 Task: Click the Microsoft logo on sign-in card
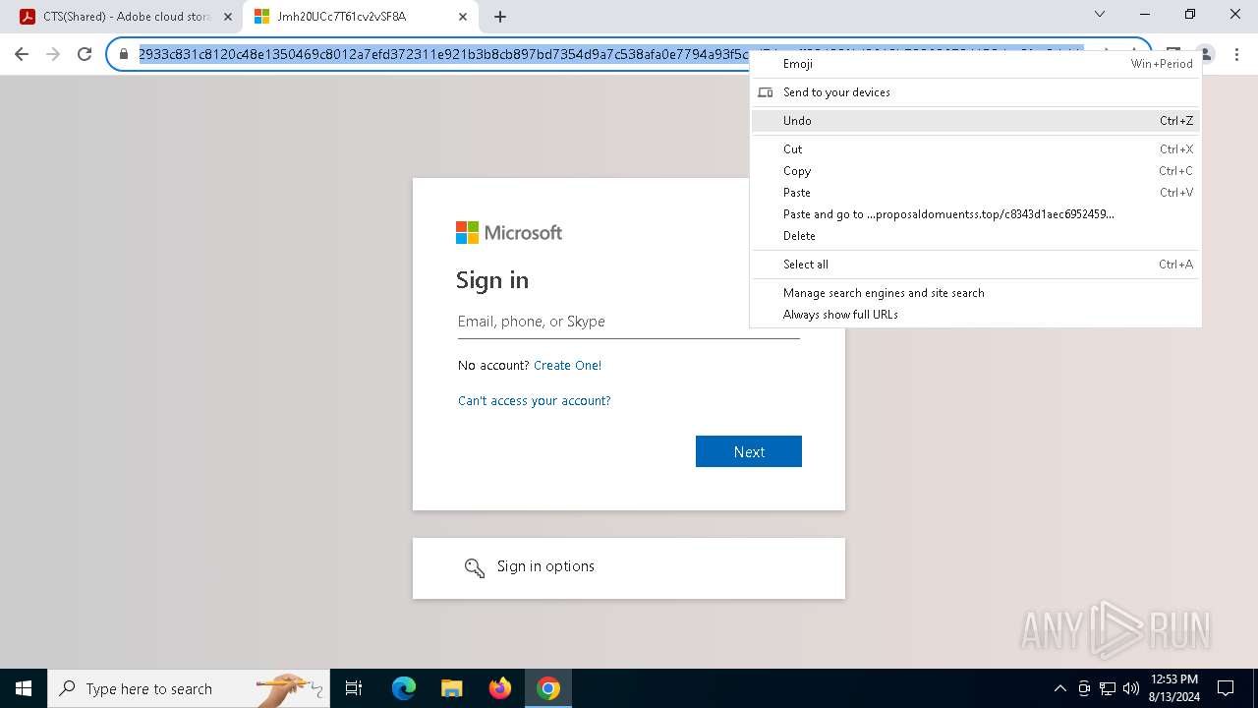[509, 233]
